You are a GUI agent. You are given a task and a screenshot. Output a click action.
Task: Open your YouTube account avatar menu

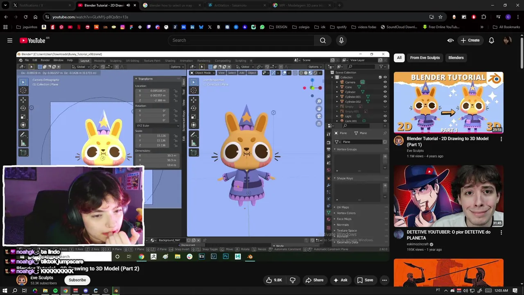pos(508,40)
